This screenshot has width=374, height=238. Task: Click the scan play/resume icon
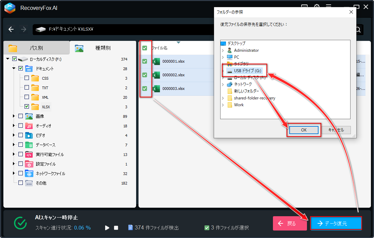click(107, 227)
